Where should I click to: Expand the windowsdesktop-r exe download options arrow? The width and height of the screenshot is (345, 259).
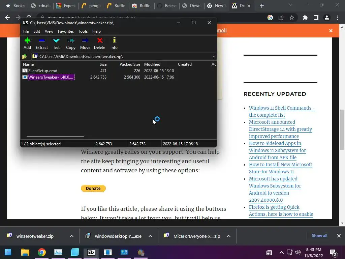150,236
